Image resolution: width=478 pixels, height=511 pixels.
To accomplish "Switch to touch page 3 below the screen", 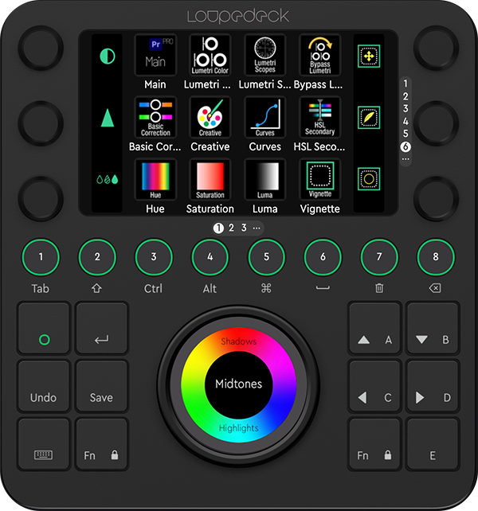I will [244, 228].
